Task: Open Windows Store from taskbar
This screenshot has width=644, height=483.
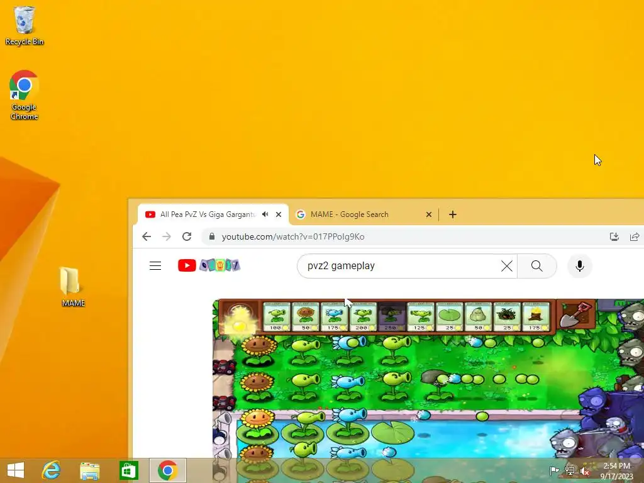Action: [128, 470]
